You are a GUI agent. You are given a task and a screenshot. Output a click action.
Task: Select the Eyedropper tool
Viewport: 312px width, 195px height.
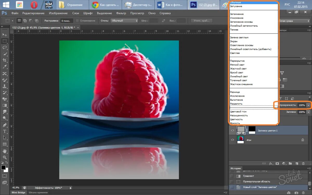[5, 67]
